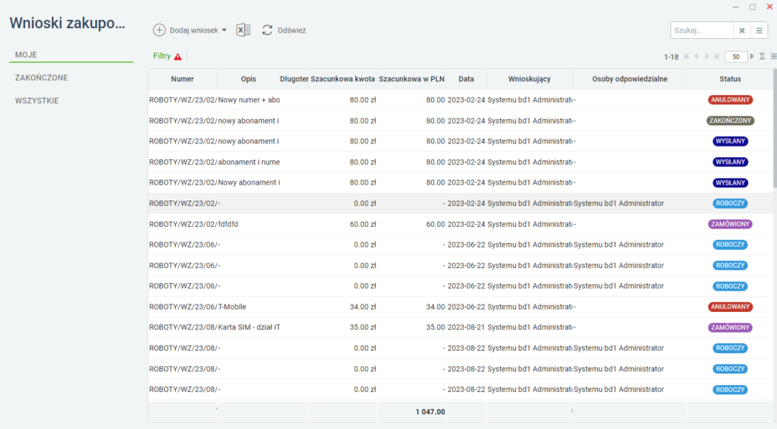Go to next page of results
This screenshot has height=429, width=777.
tap(706, 56)
